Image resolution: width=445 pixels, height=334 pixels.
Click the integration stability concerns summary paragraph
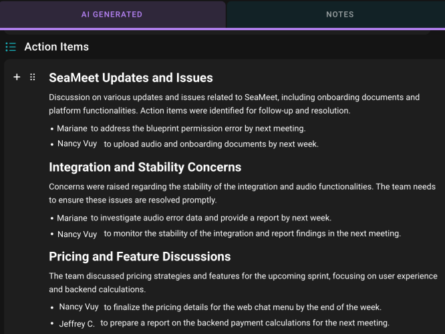point(242,193)
